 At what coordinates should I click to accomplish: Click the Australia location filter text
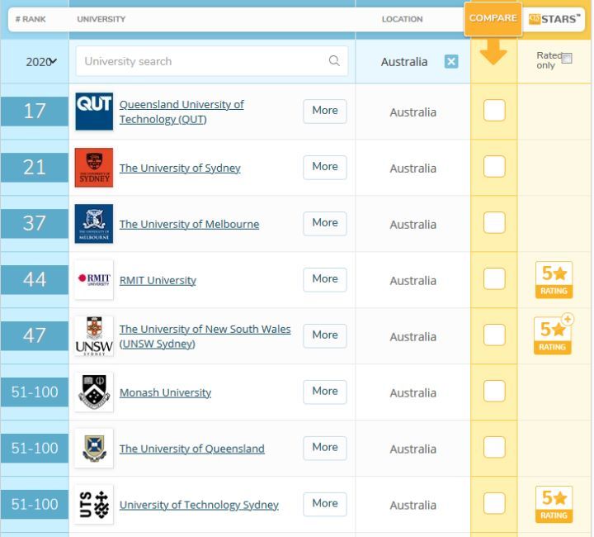pyautogui.click(x=403, y=61)
